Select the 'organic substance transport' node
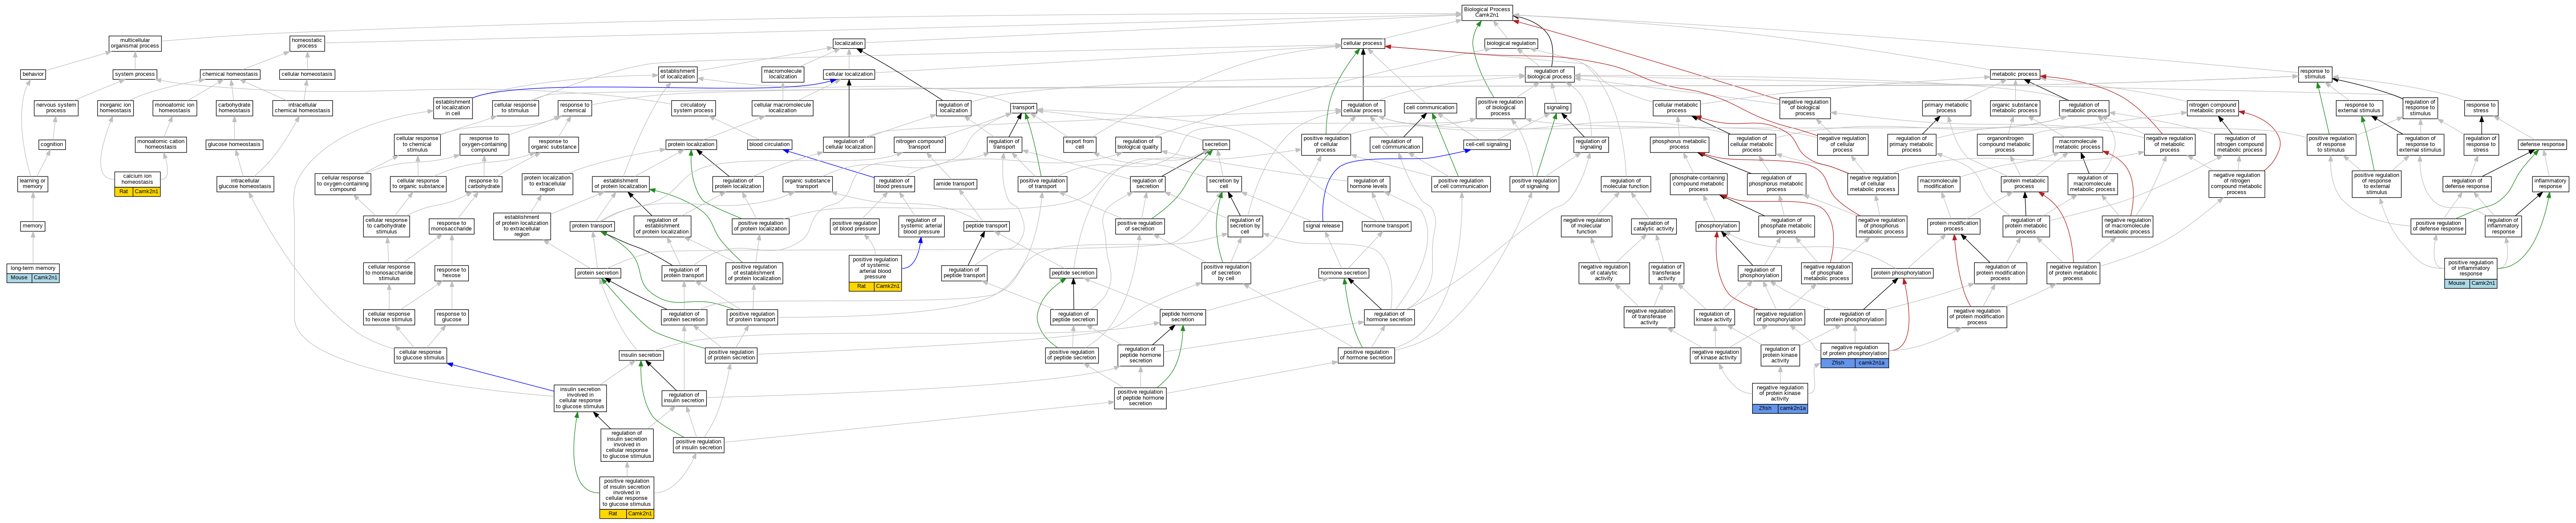2576x523 pixels. point(807,184)
